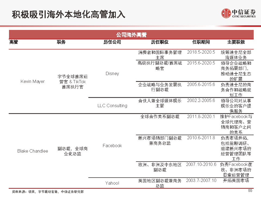Click the 高级执行副总裁/首席战略官 position cell
The height and width of the screenshot is (198, 261).
[160, 66]
